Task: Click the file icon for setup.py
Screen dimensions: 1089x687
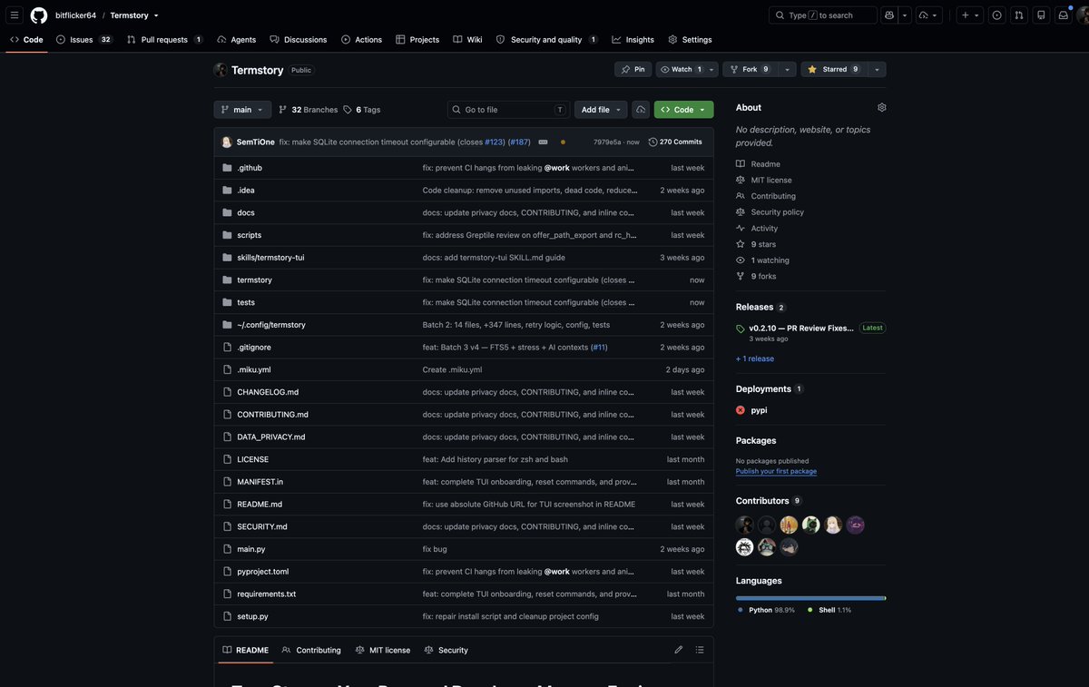Action: point(228,616)
